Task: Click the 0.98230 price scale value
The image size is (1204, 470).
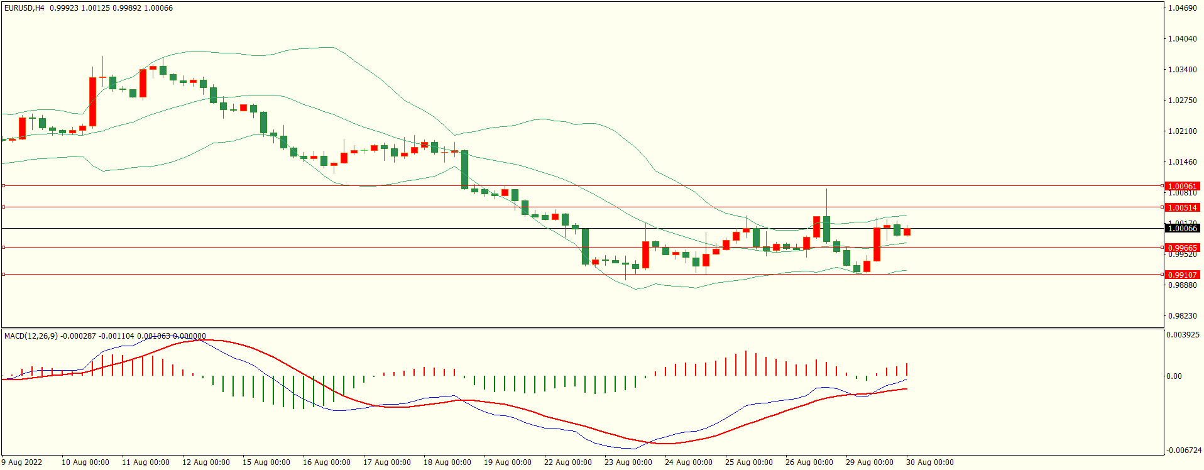Action: (x=1182, y=316)
